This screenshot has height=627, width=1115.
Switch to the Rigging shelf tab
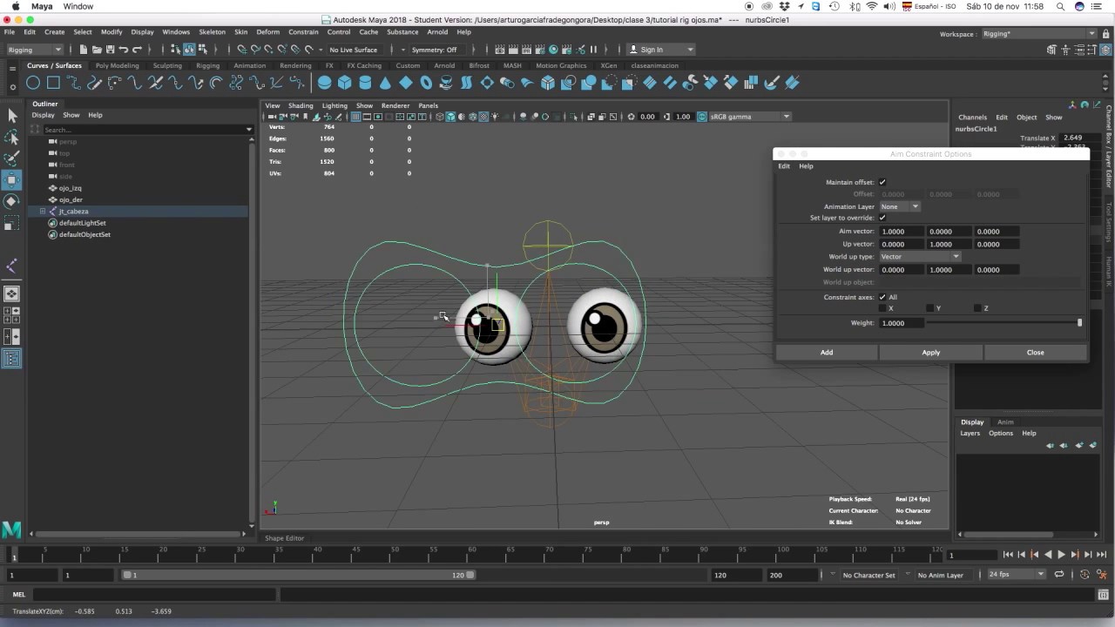click(x=207, y=65)
